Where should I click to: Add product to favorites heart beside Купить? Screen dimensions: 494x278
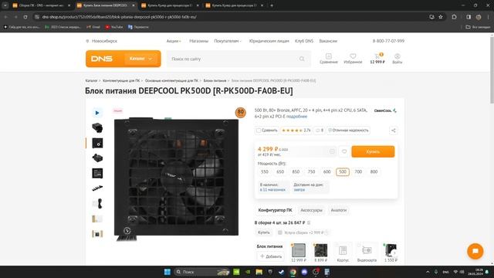tap(344, 151)
